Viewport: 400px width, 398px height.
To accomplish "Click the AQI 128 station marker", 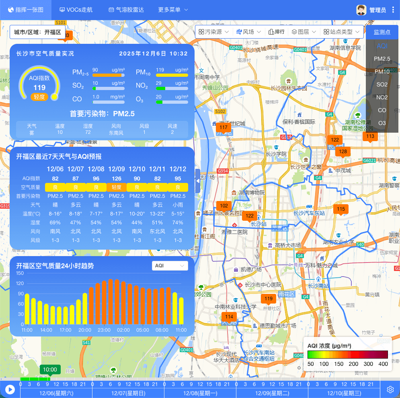I will (x=343, y=152).
